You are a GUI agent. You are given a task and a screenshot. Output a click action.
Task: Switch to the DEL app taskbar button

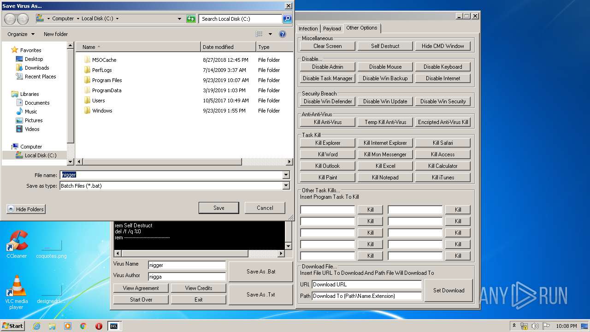point(113,326)
